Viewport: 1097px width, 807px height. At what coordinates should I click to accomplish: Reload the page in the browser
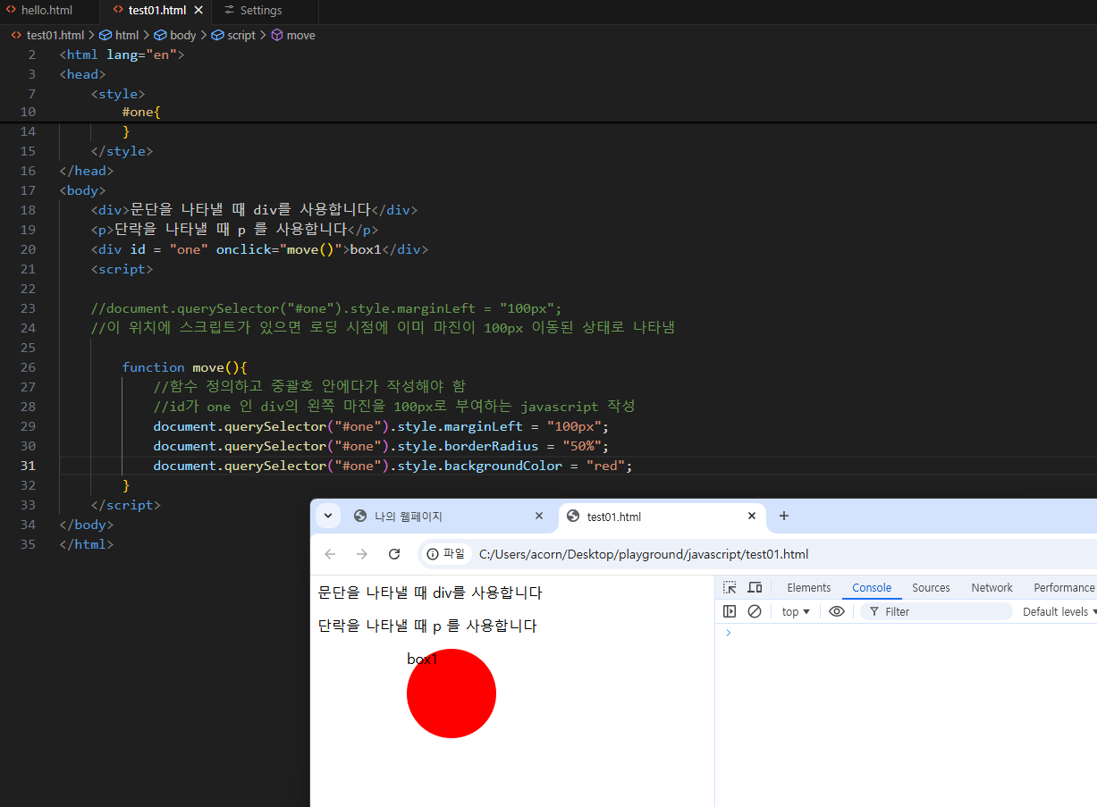[x=394, y=554]
